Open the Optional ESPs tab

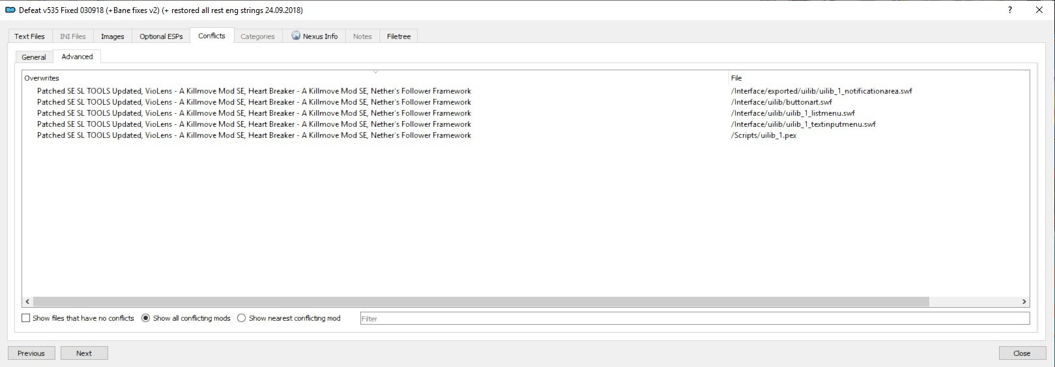(161, 36)
